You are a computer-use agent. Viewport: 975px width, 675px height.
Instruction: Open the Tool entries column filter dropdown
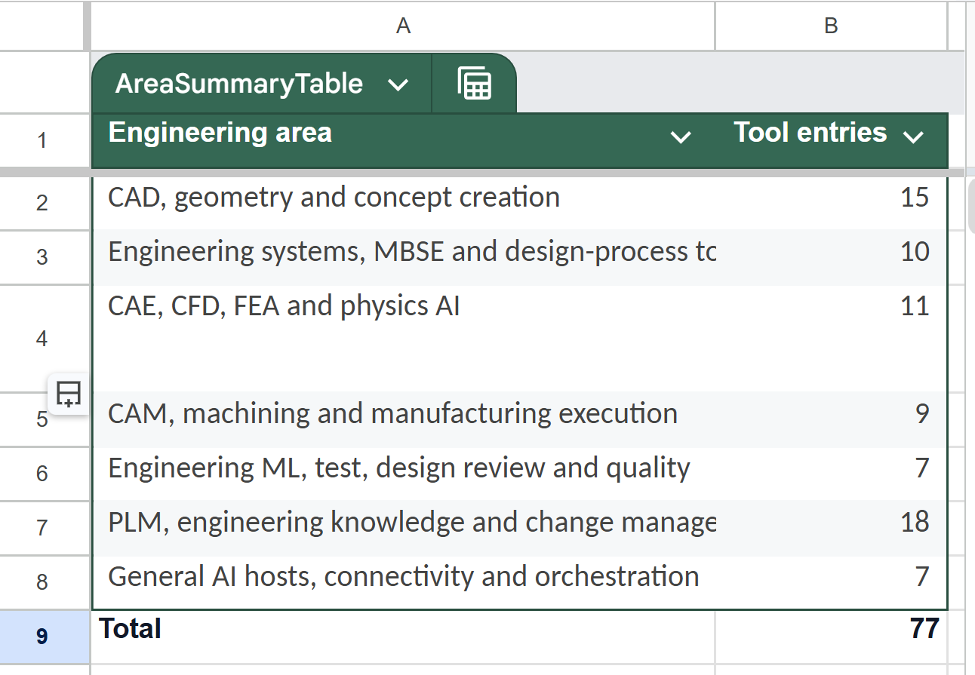tap(913, 137)
